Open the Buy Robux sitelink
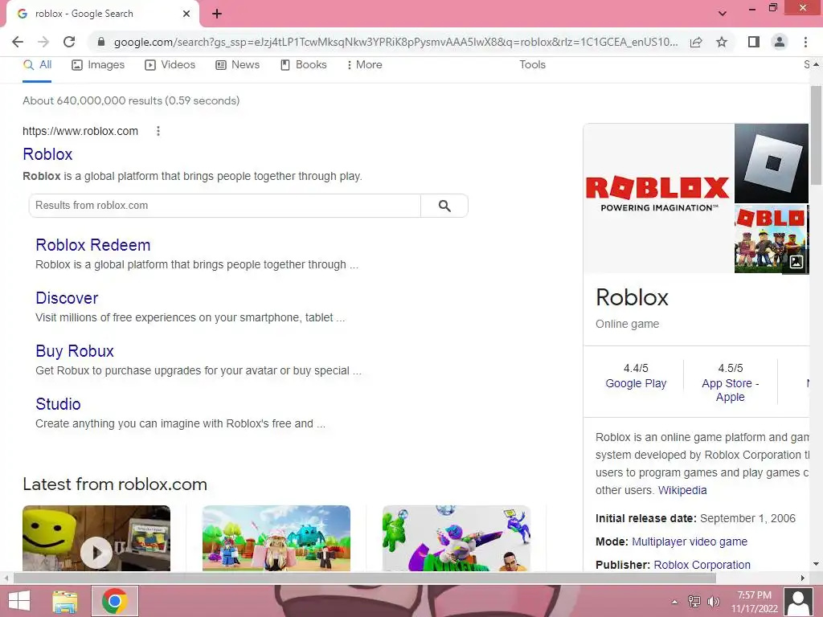Image resolution: width=823 pixels, height=617 pixels. [x=75, y=351]
